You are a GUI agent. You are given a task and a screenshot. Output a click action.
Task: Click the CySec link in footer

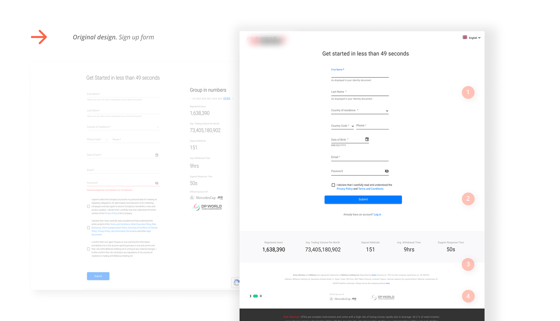click(374, 275)
